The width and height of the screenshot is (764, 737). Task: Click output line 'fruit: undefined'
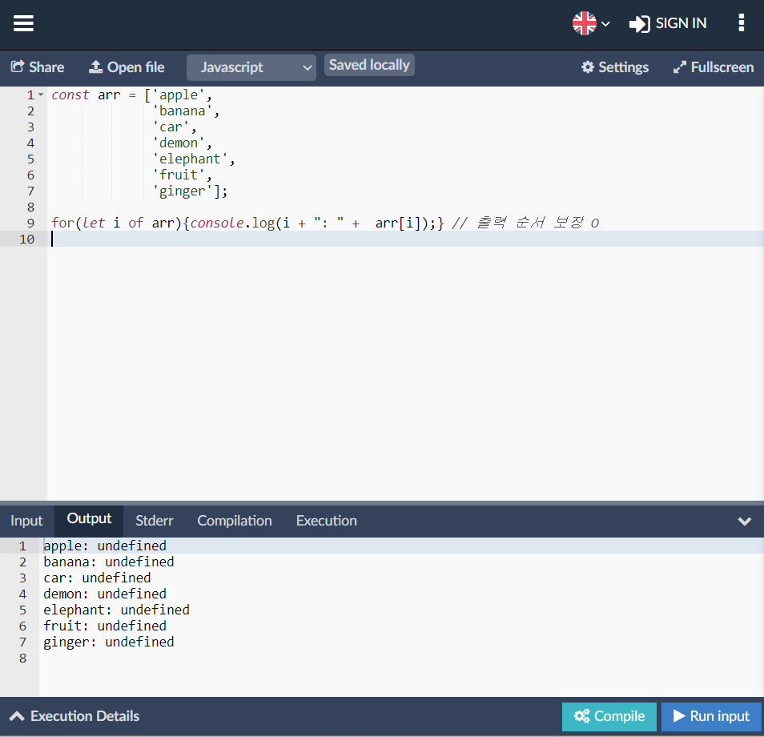pyautogui.click(x=105, y=626)
